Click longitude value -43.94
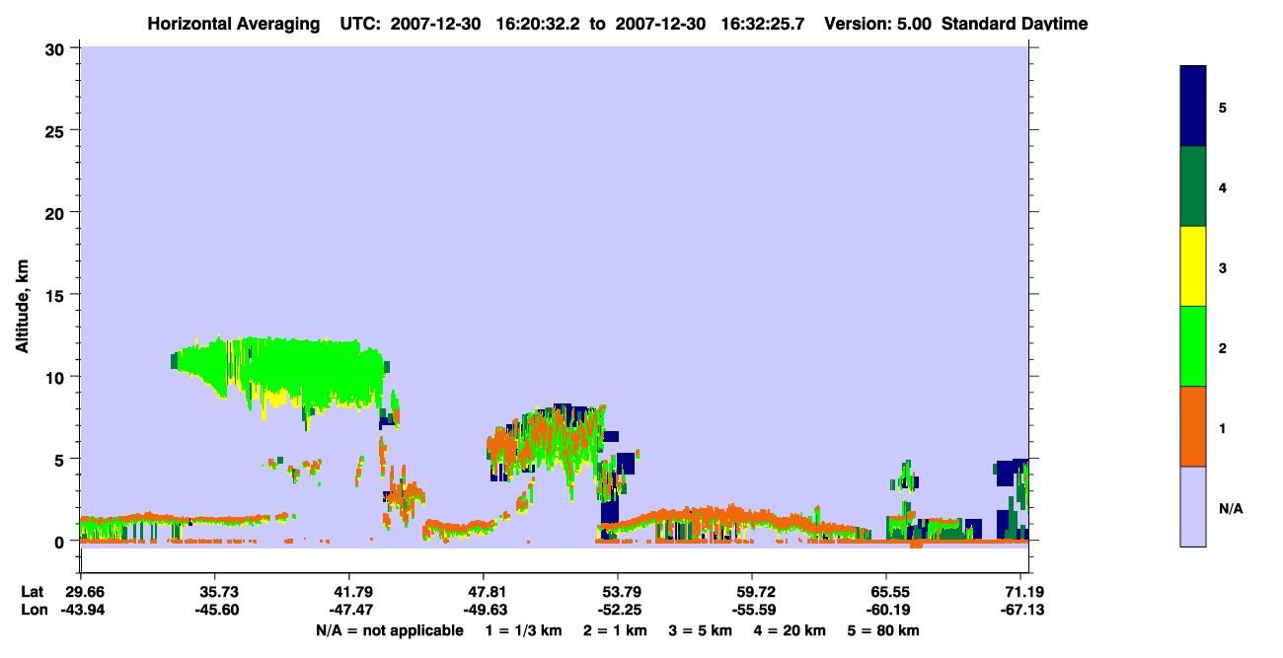This screenshot has width=1283, height=658. click(x=81, y=610)
